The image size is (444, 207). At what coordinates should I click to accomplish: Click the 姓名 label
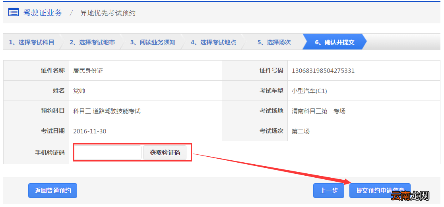pyautogui.click(x=58, y=91)
